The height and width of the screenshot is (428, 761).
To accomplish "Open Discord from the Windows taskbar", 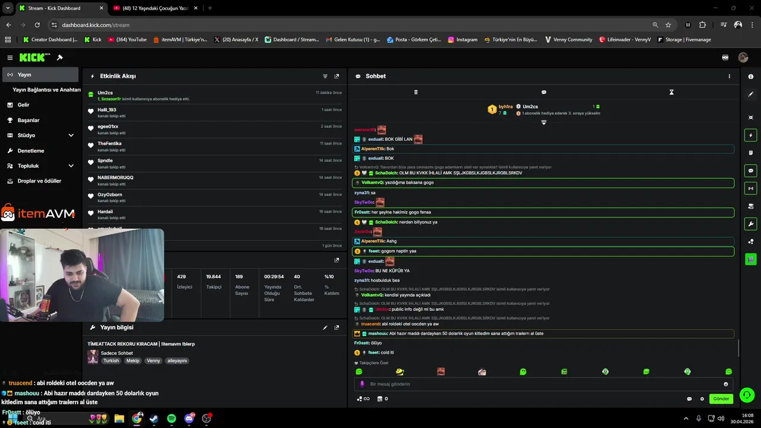I will pos(189,418).
